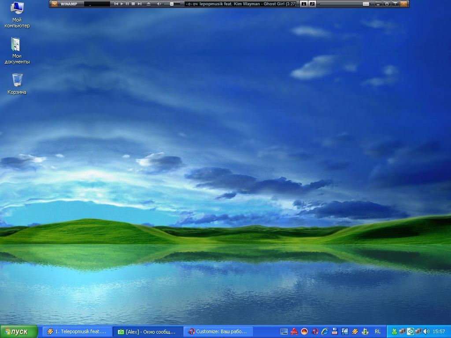Switch to the Telepopmusik Winamp taskbar button
Viewport: 451px width, 338px height.
(77, 331)
